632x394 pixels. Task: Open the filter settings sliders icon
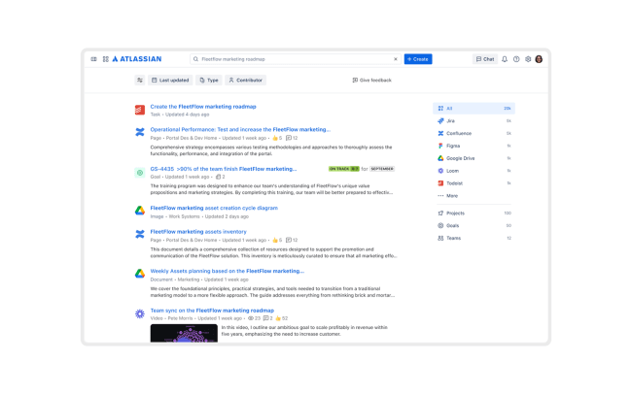[140, 81]
